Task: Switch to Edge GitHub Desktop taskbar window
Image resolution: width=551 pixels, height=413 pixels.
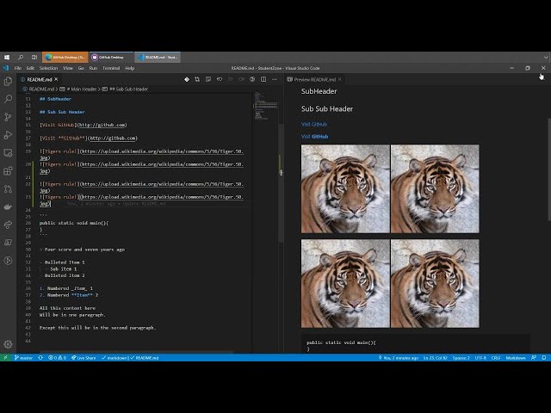Action: coord(65,57)
